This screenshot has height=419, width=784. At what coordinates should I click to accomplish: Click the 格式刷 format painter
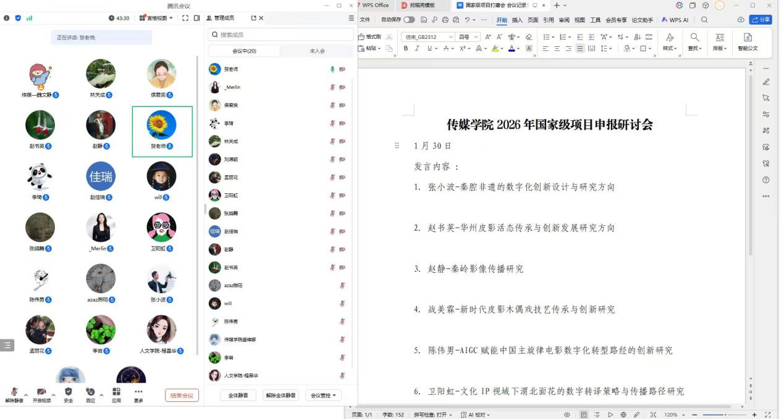(x=370, y=37)
